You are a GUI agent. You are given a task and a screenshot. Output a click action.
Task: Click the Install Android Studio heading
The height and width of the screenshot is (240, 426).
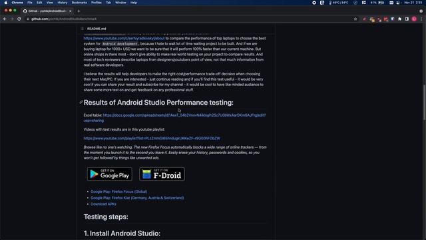pos(122,233)
